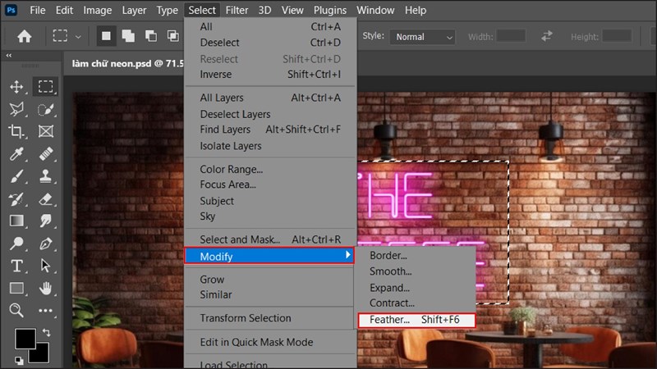Select the Rectangular Marquee tool in toolbox
The image size is (657, 369).
tap(46, 87)
